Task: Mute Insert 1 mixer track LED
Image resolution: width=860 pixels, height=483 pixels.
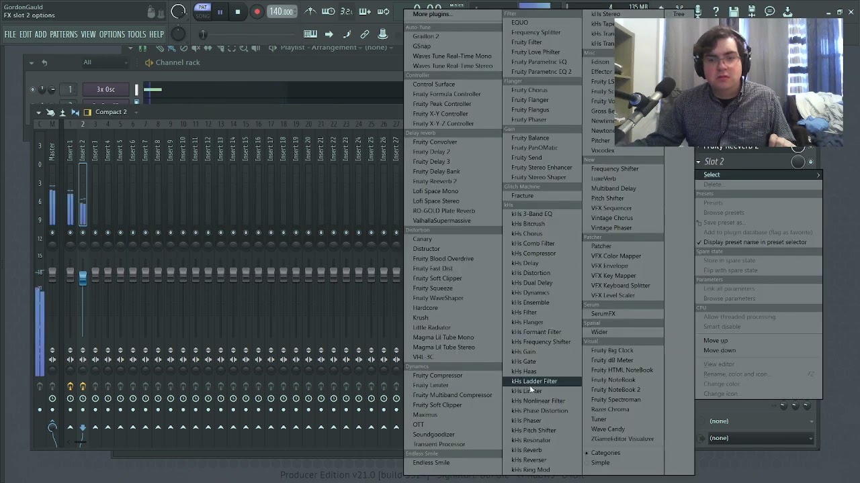Action: coord(70,233)
